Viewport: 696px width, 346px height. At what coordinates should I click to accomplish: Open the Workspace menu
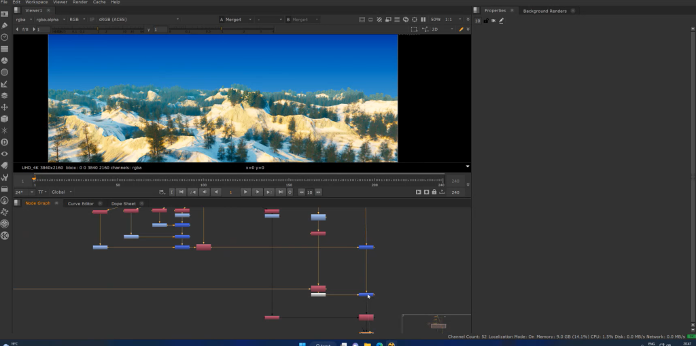[37, 2]
